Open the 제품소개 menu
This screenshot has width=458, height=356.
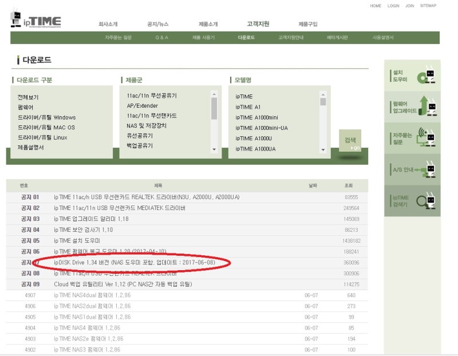click(208, 24)
